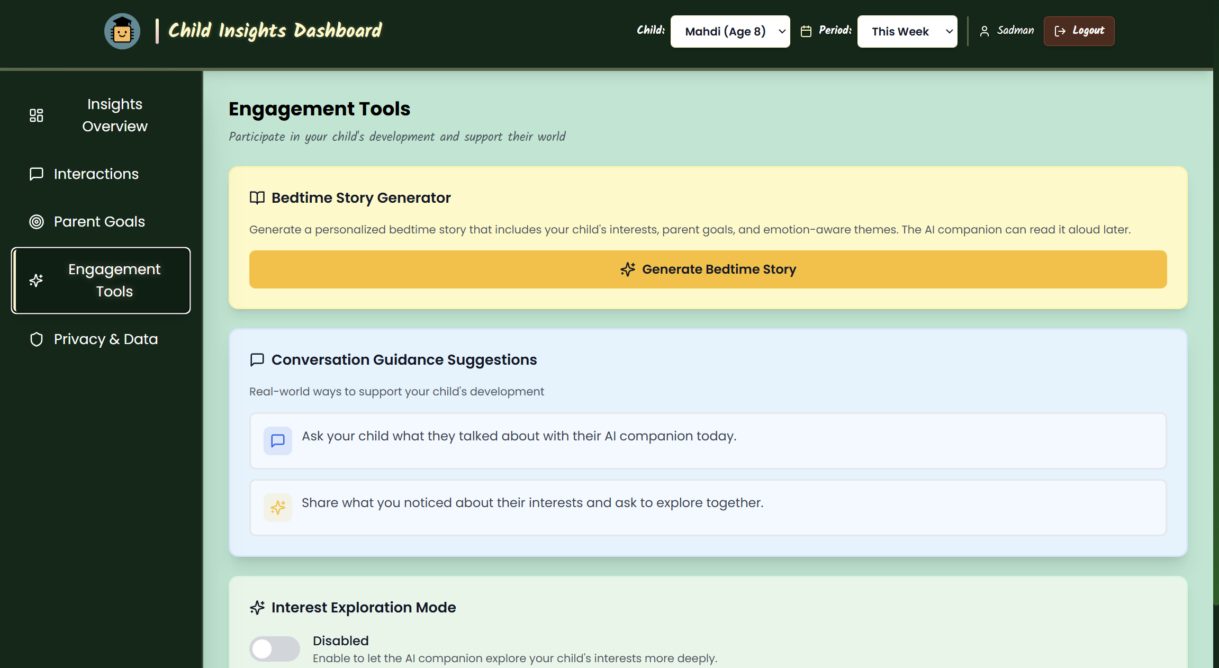1219x668 pixels.
Task: Expand the Period This Week dropdown
Action: [907, 31]
